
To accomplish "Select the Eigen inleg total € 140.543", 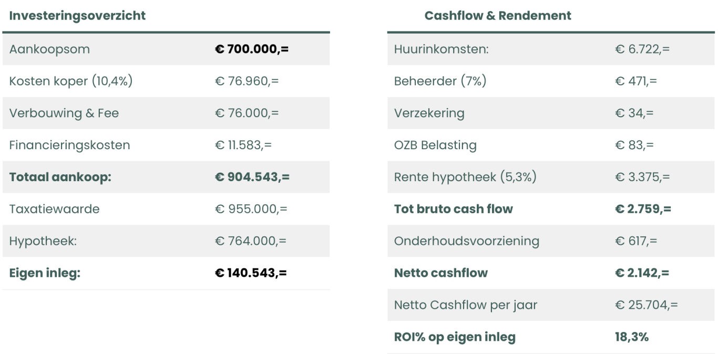I will pos(251,273).
